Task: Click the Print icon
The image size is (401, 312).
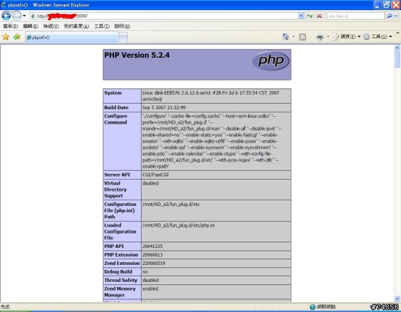Action: (x=320, y=37)
